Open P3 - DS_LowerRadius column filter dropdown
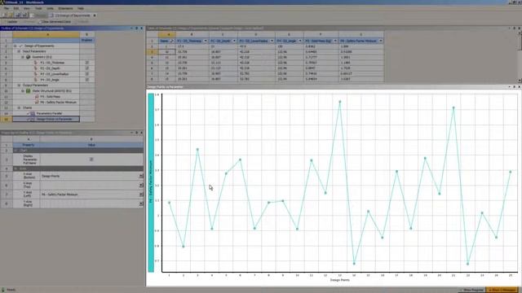 click(x=272, y=41)
